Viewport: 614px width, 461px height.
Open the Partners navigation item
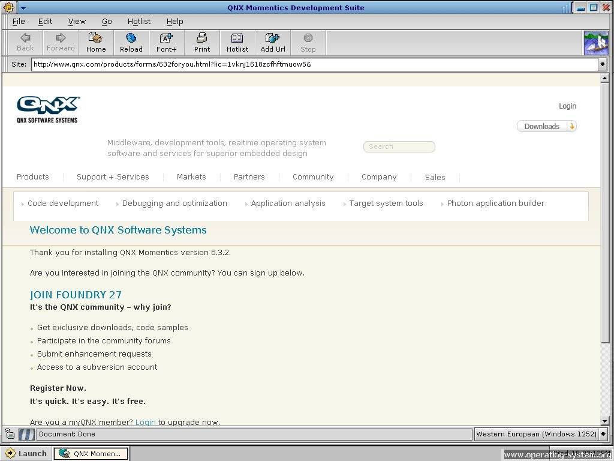249,177
